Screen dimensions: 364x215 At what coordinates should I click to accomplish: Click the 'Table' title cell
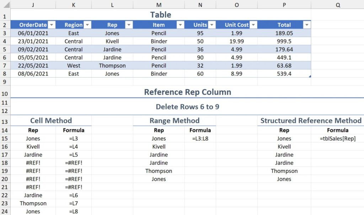coord(161,15)
